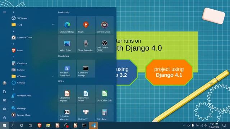The height and width of the screenshot is (129, 230).
Task: Show hidden system tray icons
Action: [184, 125]
